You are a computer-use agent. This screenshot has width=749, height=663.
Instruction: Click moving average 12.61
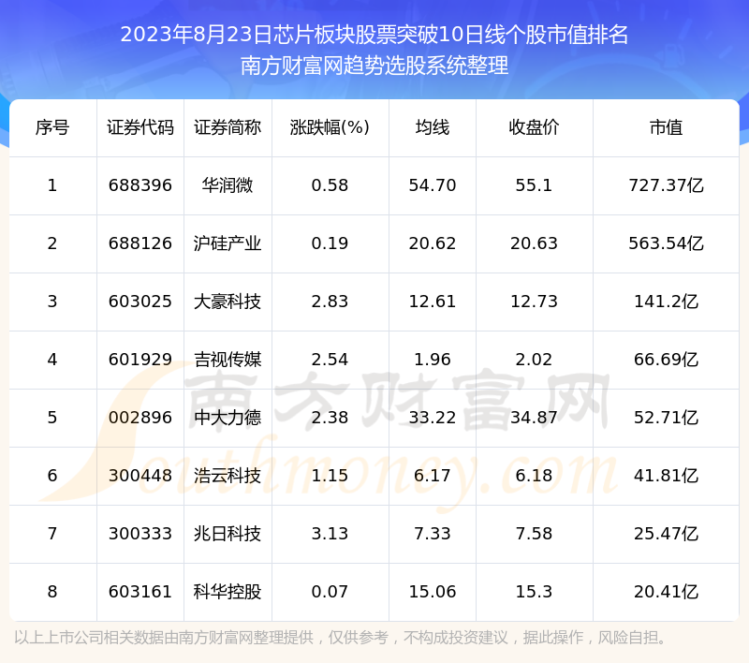(x=433, y=302)
